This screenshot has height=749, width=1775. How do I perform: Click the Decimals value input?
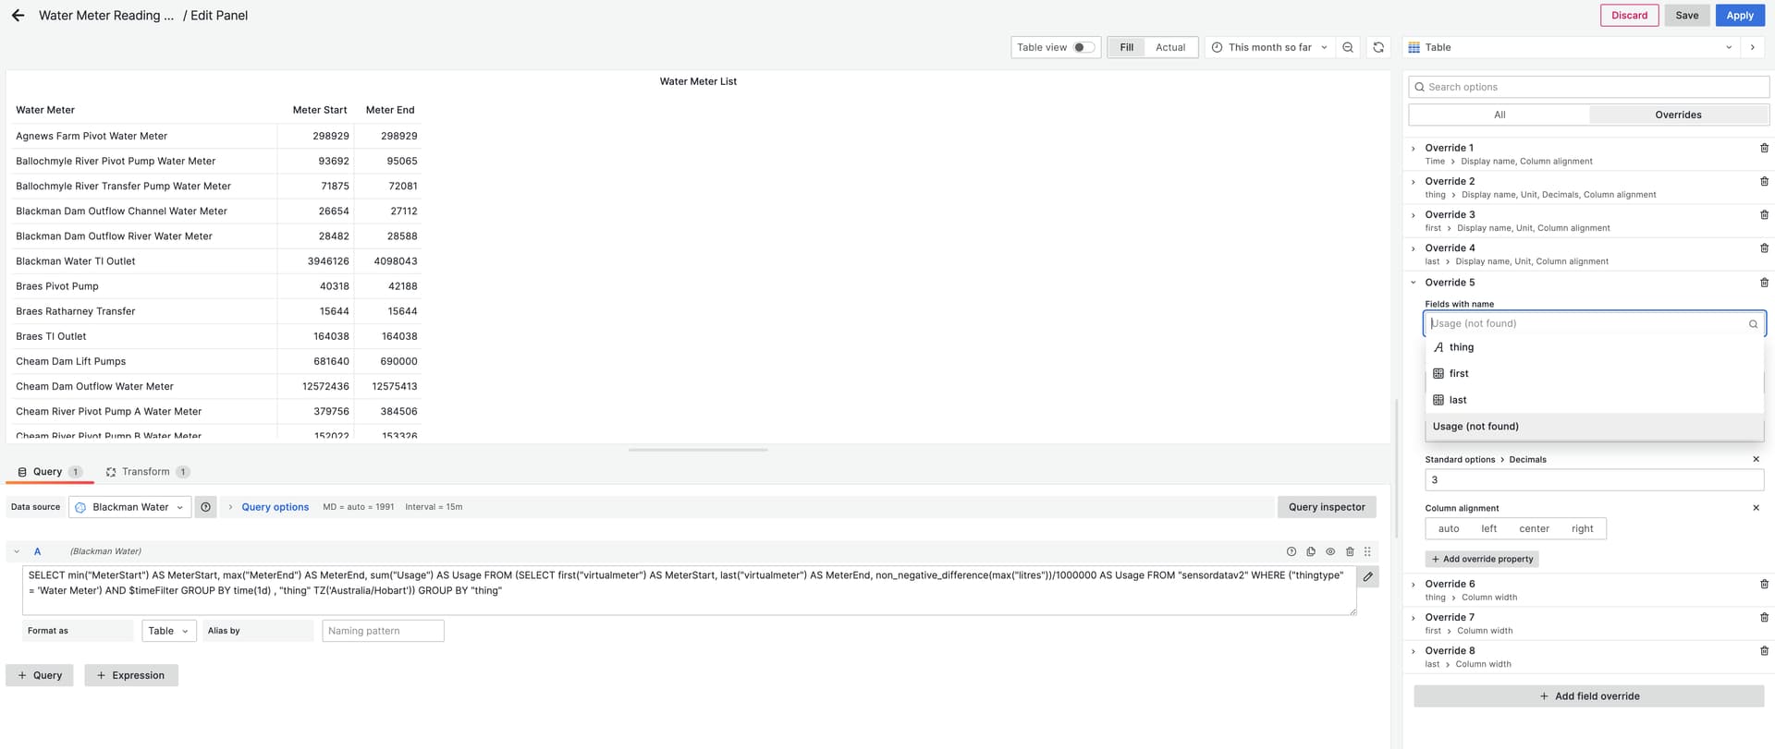click(x=1594, y=480)
